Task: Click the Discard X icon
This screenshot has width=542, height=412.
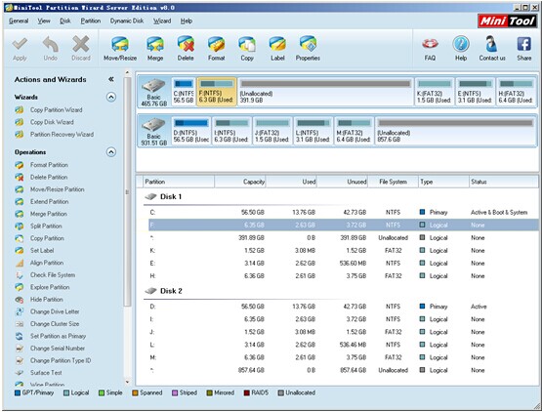Action: pos(81,44)
